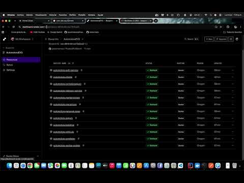Click the Chrome back arrow
Image resolution: width=244 pixels, height=183 pixels.
(x=3, y=27)
